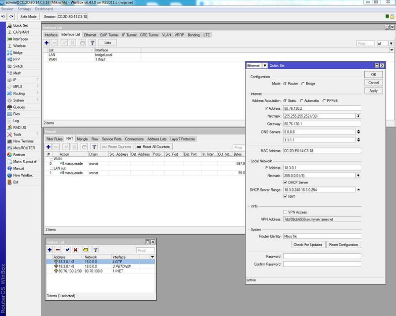Open the Mangle tab in Firewall
Image resolution: width=396 pixels, height=316 pixels.
82,139
